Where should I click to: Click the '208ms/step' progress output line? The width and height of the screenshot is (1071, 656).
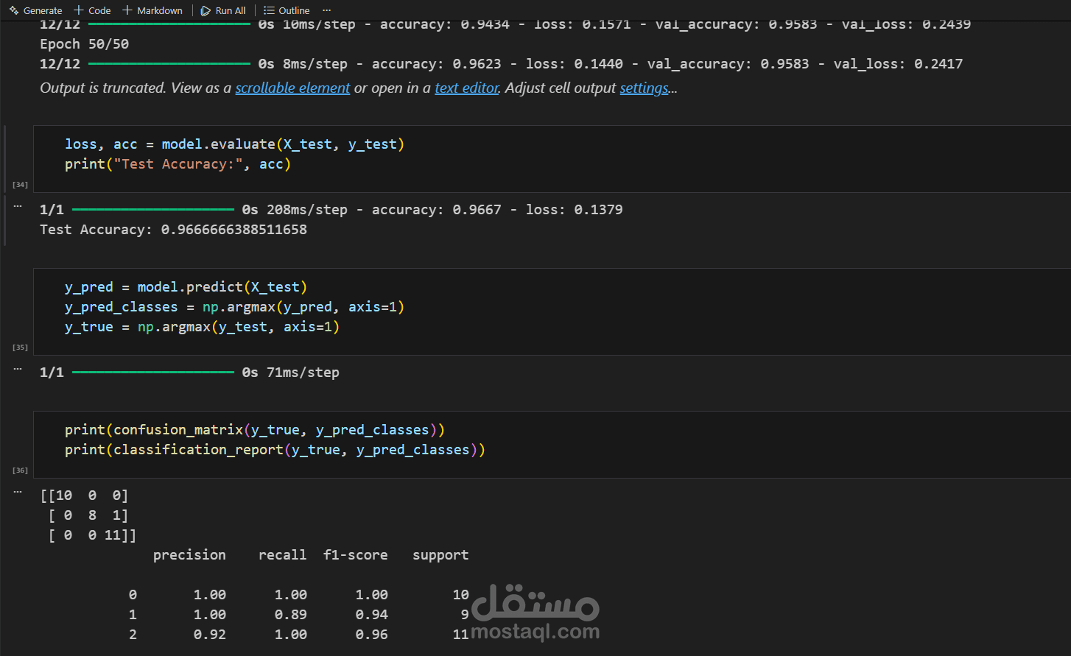point(331,210)
